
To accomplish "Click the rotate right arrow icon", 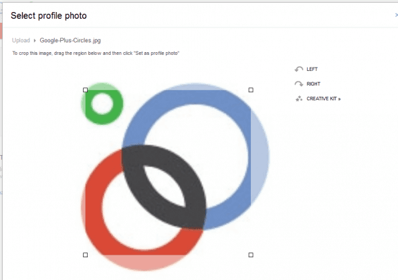I will coord(299,84).
